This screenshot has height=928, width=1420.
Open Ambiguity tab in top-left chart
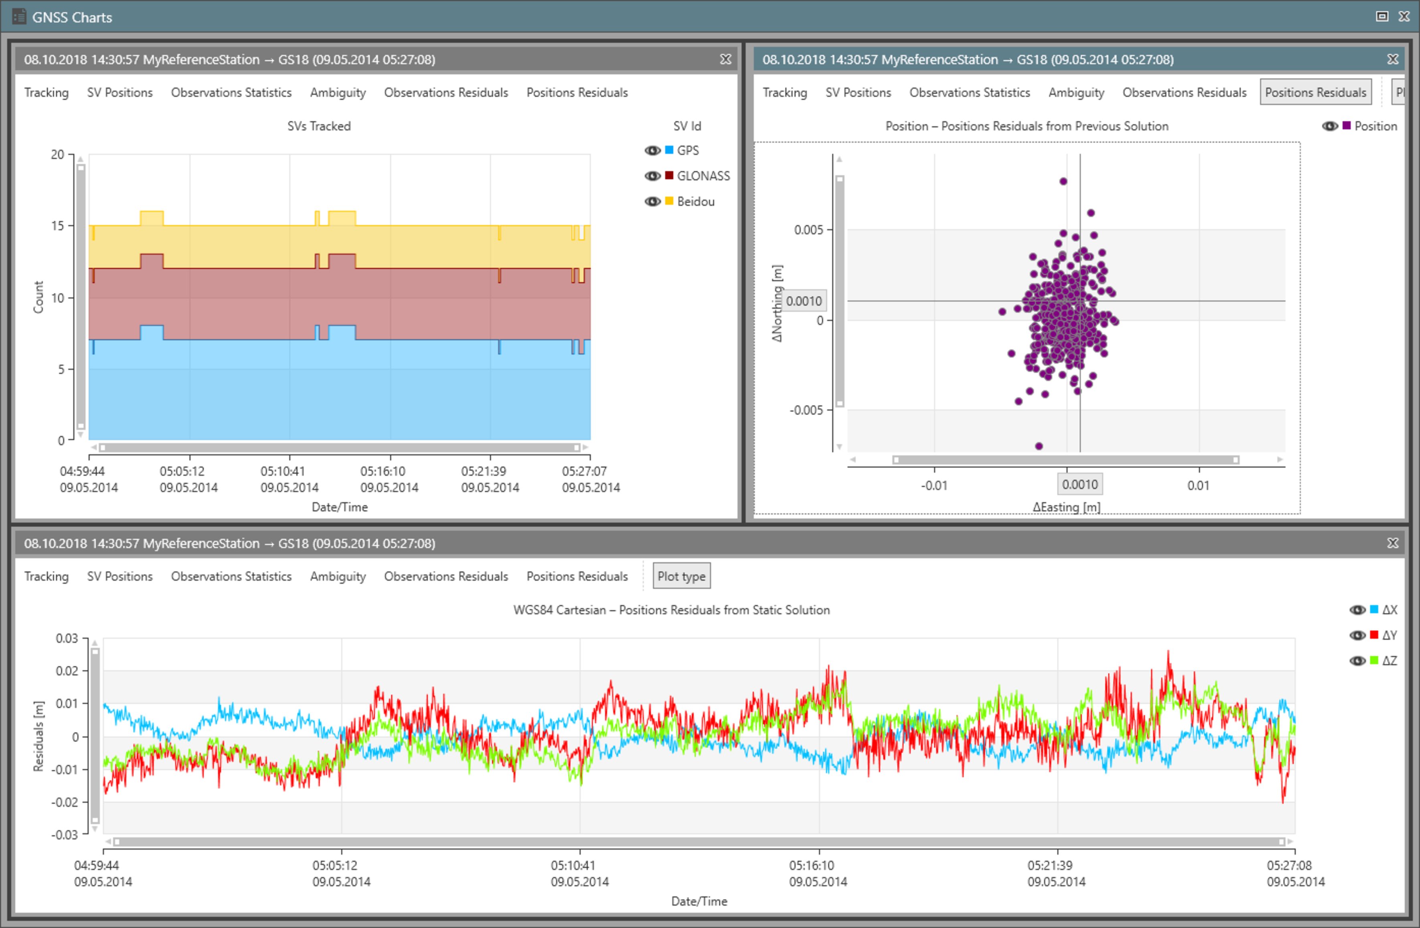point(338,93)
